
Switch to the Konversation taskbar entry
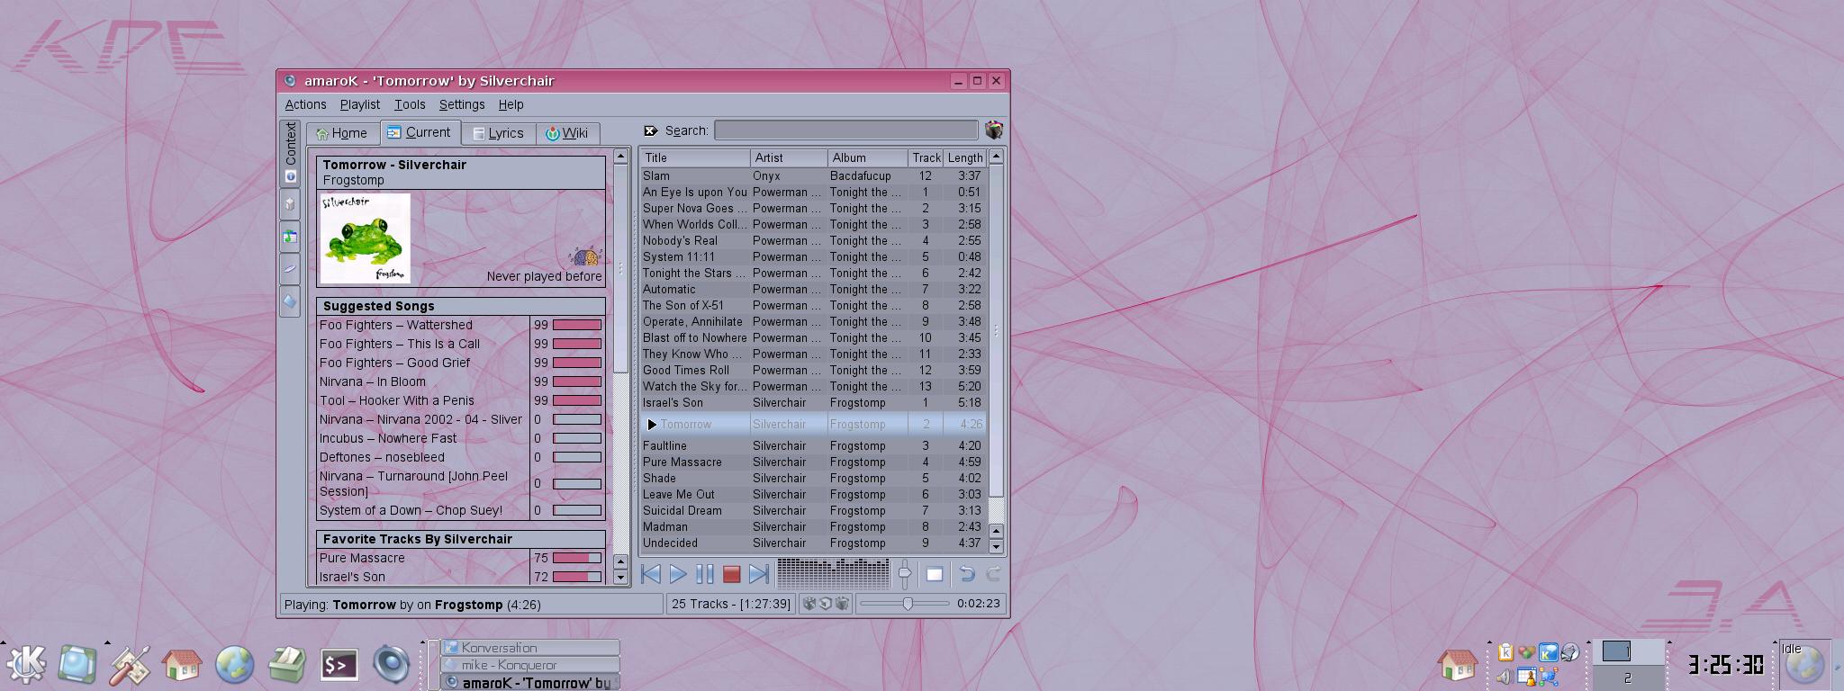(x=529, y=647)
